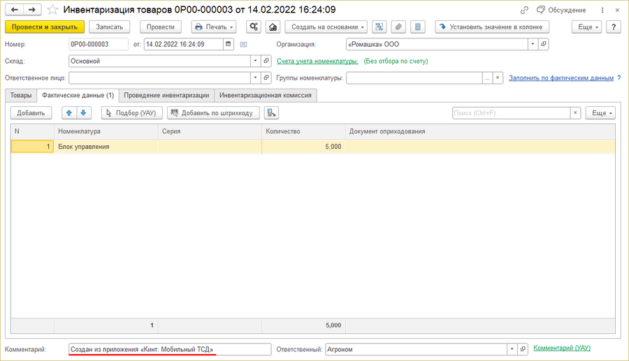
Task: Open the Инвентаризационная комиссия tab
Action: 265,96
